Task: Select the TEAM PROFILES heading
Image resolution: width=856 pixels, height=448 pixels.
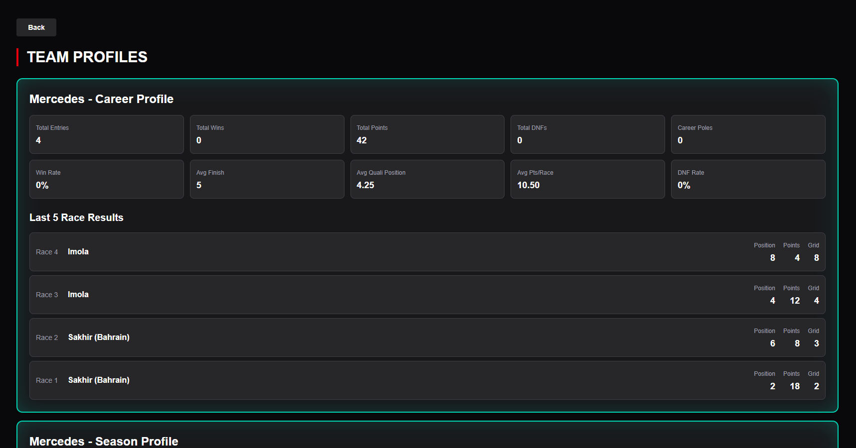Action: (87, 57)
